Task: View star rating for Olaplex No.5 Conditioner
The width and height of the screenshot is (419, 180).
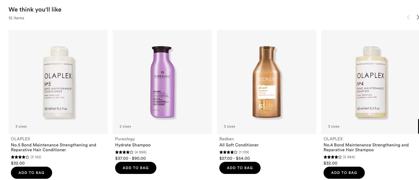Action: [x=20, y=157]
